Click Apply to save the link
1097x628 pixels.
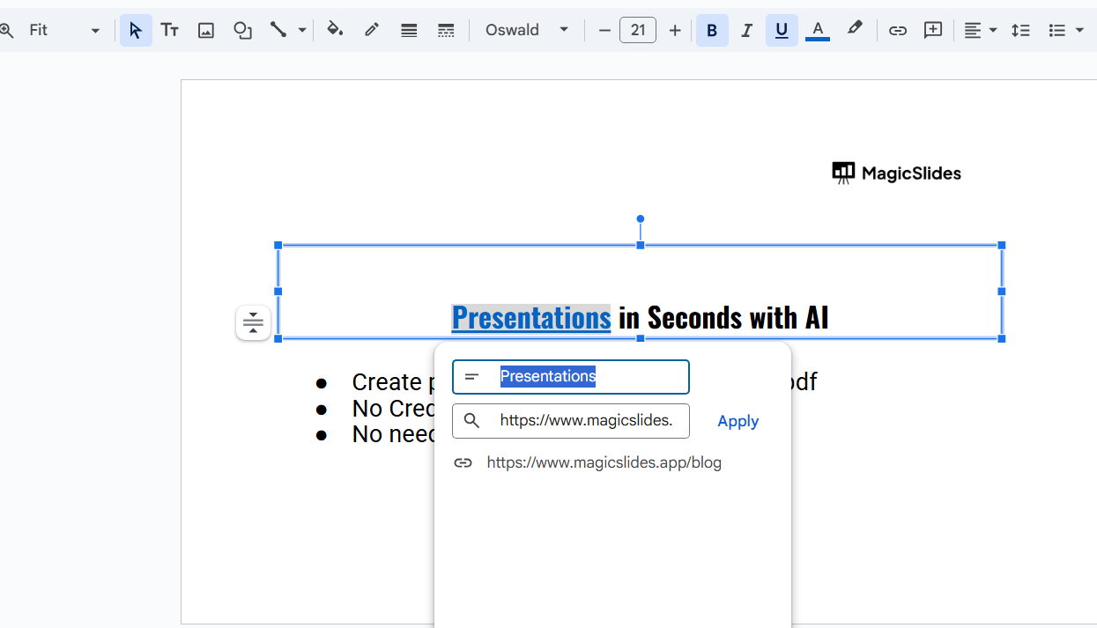738,421
